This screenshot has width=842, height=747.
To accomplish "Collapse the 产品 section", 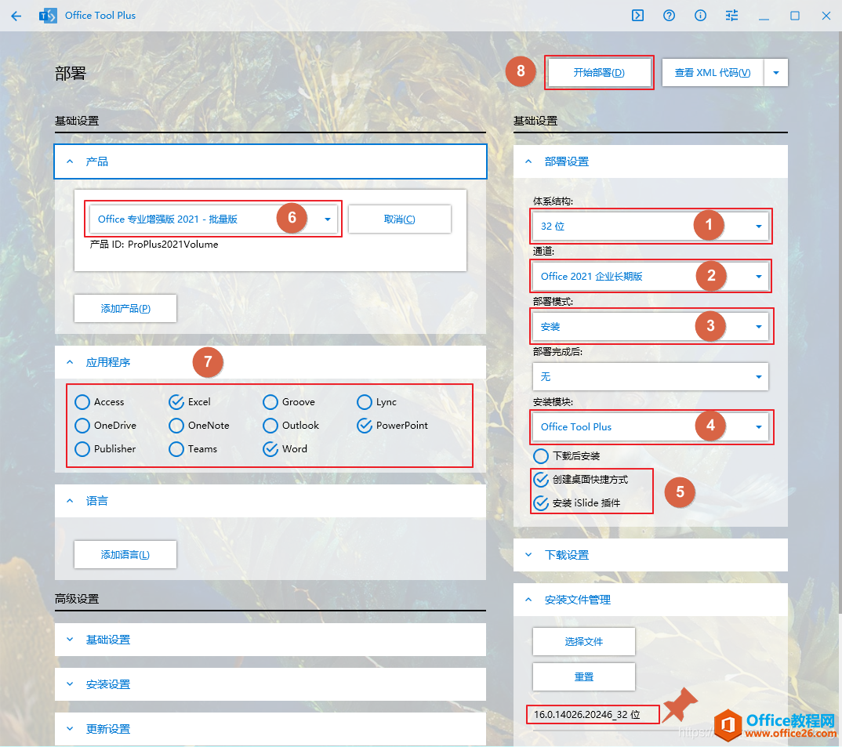I will 270,161.
